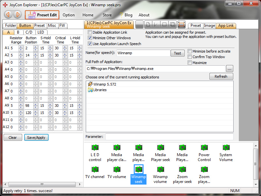Clear the button settings

coord(13,138)
